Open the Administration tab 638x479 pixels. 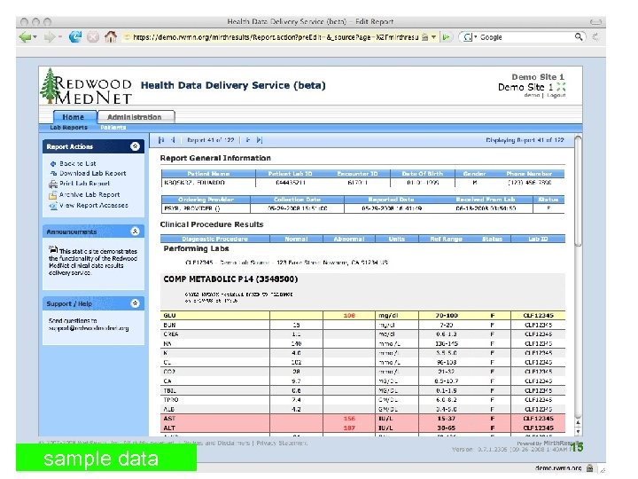pyautogui.click(x=136, y=117)
